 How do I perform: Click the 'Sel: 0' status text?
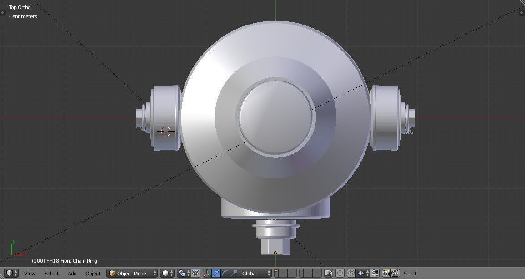(410, 274)
